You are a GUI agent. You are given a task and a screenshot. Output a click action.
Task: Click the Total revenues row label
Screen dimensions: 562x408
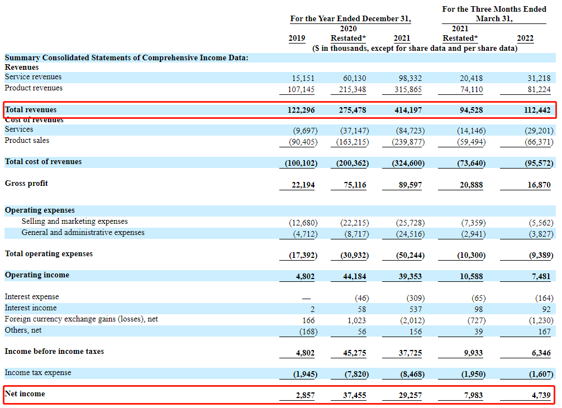tap(31, 110)
